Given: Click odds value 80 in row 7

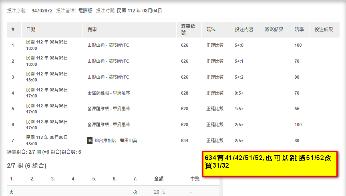Looking at the screenshot, I should 297,141.
